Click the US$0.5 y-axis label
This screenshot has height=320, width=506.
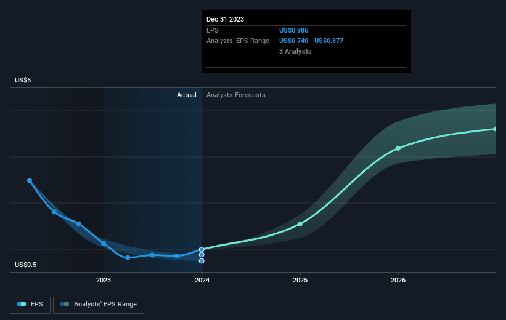click(x=25, y=265)
